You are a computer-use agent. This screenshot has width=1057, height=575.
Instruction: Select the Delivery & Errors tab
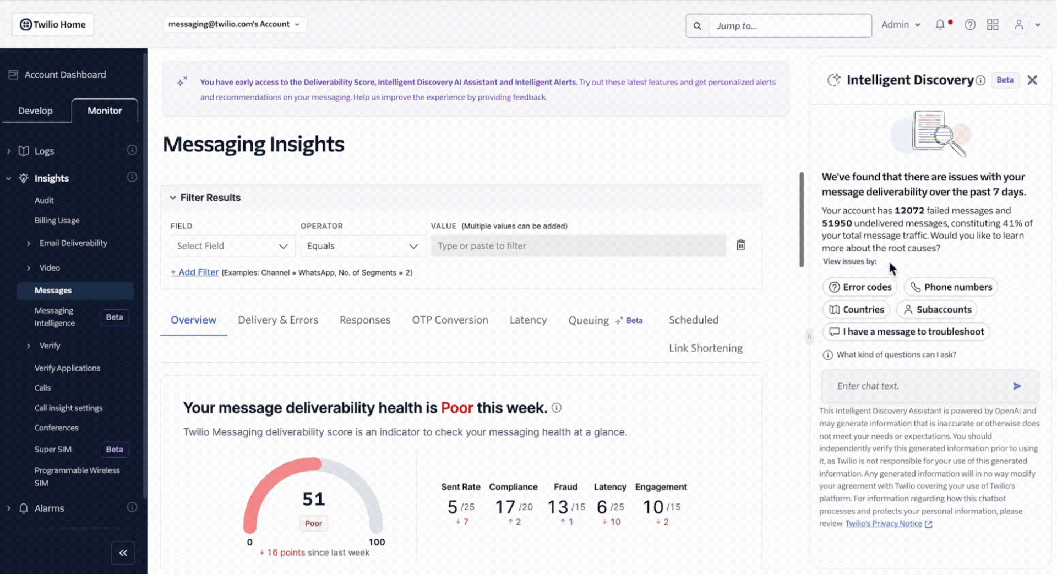pos(278,320)
